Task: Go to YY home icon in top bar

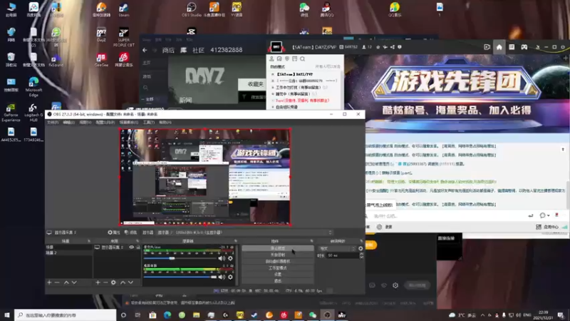Action: tap(499, 47)
